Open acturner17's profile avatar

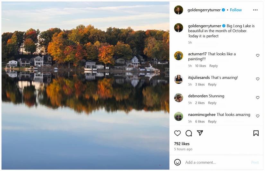click(x=179, y=56)
